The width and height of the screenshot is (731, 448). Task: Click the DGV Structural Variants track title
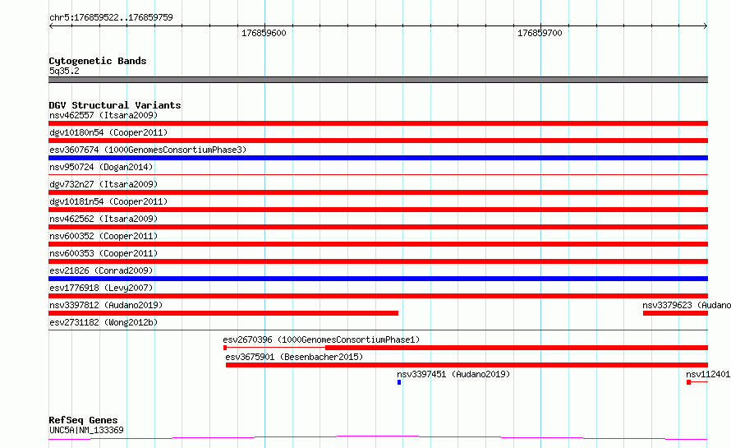point(115,105)
